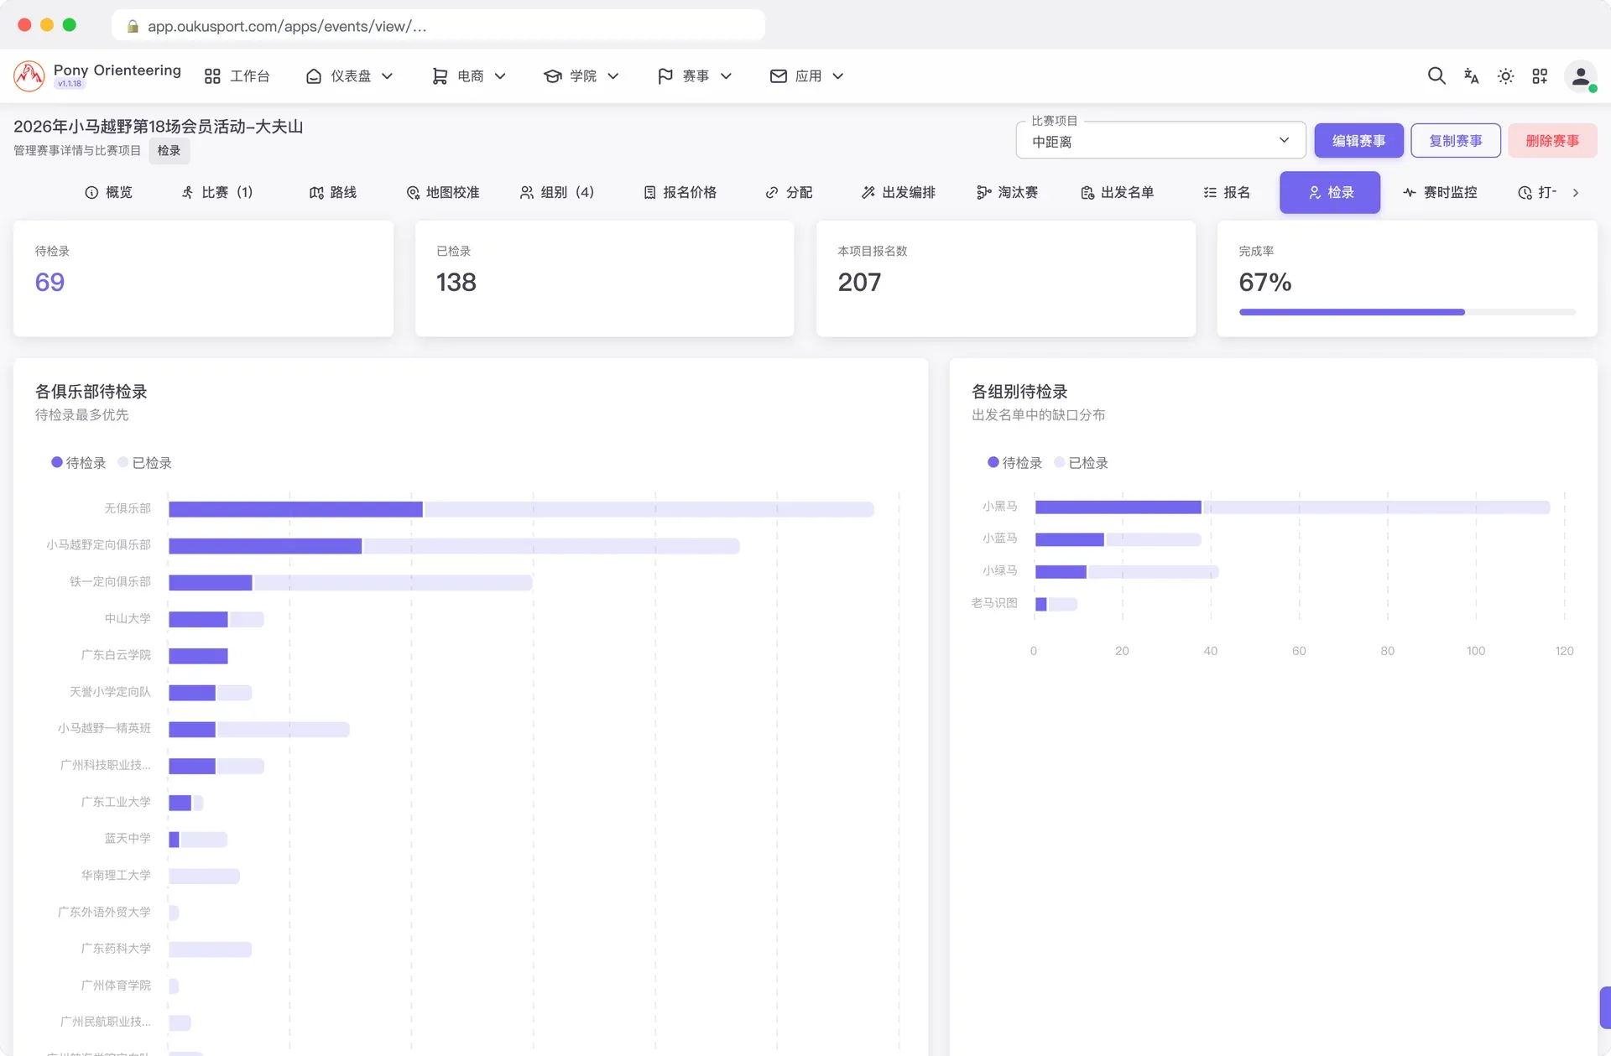Toggle the light/dark theme sun icon
This screenshot has width=1611, height=1056.
click(x=1505, y=76)
